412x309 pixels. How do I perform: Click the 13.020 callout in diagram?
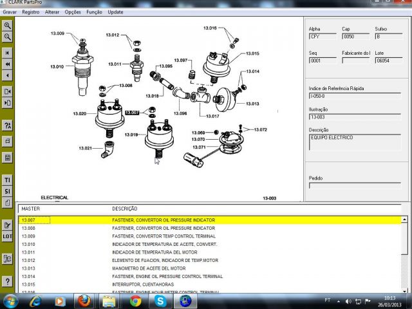pos(80,114)
